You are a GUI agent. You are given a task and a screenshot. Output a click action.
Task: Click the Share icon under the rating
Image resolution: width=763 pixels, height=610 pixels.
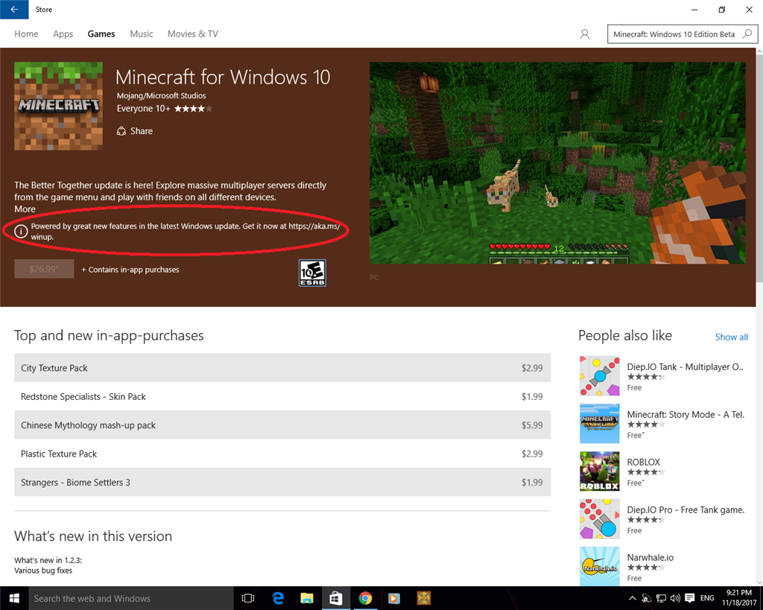point(121,131)
